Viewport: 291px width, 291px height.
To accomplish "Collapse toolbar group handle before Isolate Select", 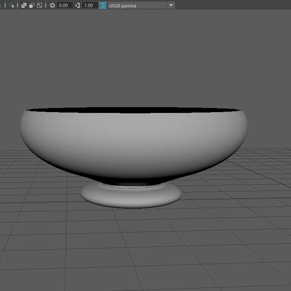I will click(5, 5).
